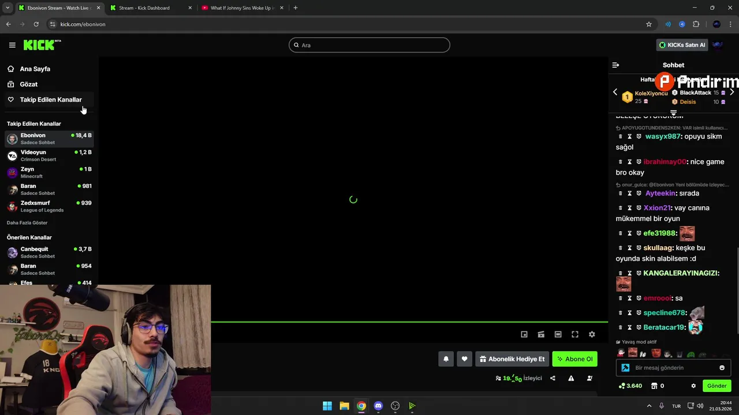Open the tab search dropdown in Chrome
Screen dimensions: 739x415
[8, 8]
